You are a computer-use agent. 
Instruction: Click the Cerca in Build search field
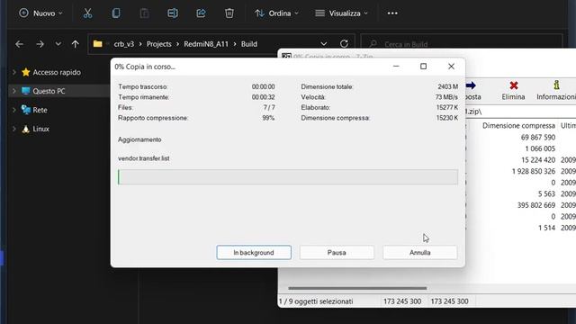pos(461,44)
